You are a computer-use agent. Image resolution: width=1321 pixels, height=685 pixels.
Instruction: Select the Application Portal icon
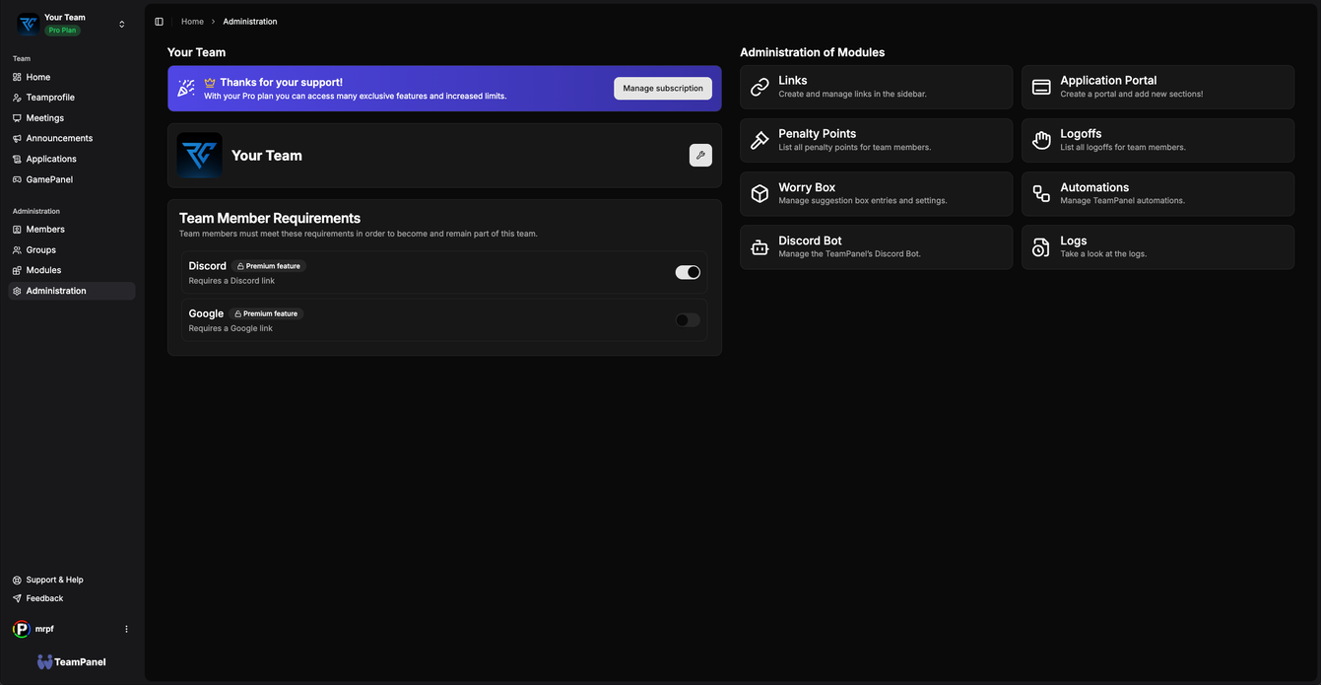click(1041, 87)
